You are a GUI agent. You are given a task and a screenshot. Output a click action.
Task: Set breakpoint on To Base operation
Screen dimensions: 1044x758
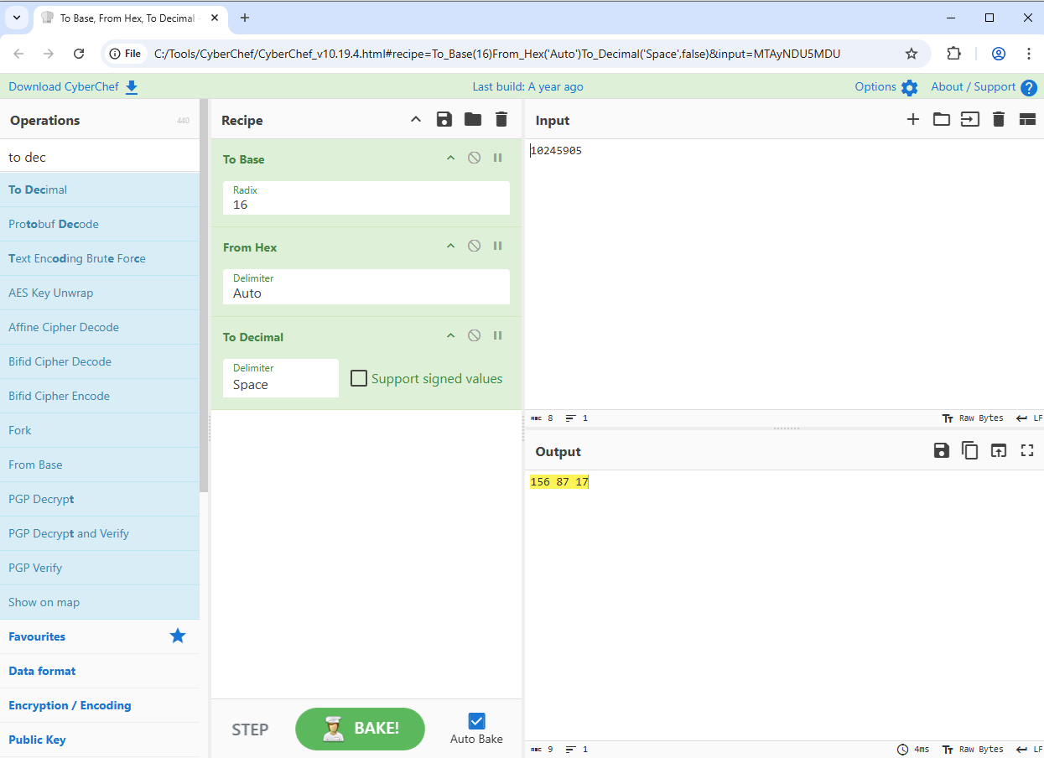[497, 158]
